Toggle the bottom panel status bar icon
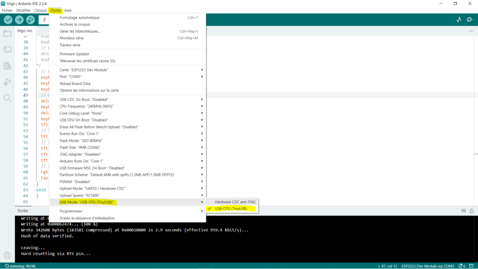The width and height of the screenshot is (478, 269). (471, 266)
